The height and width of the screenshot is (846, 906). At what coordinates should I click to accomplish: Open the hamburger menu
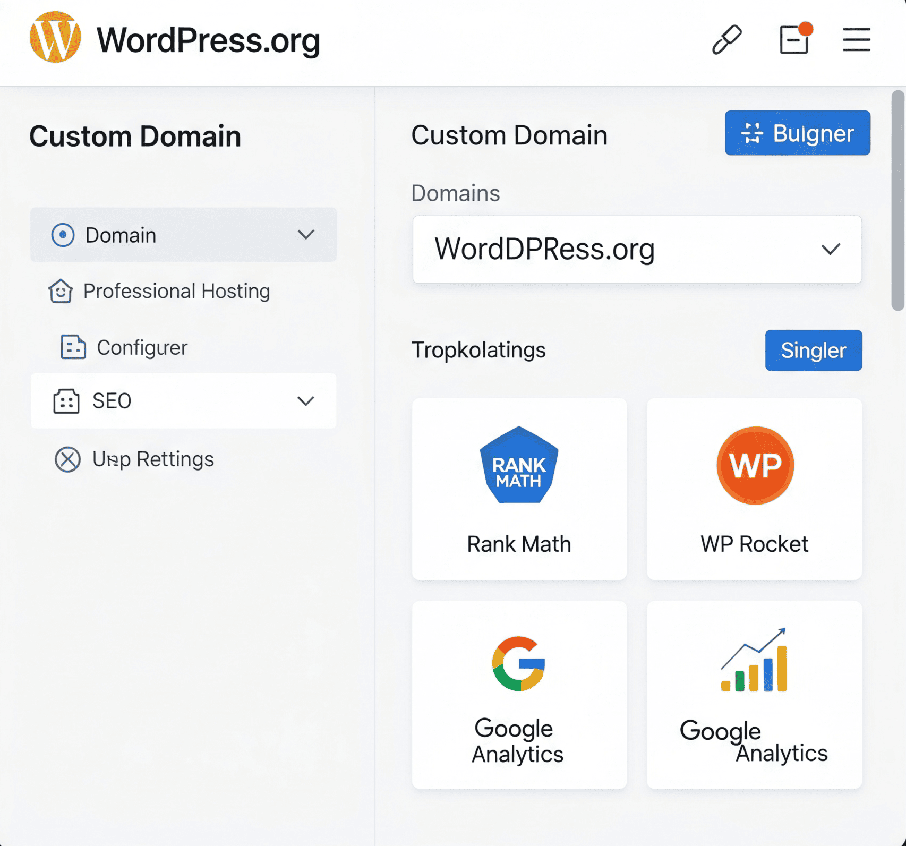[856, 40]
